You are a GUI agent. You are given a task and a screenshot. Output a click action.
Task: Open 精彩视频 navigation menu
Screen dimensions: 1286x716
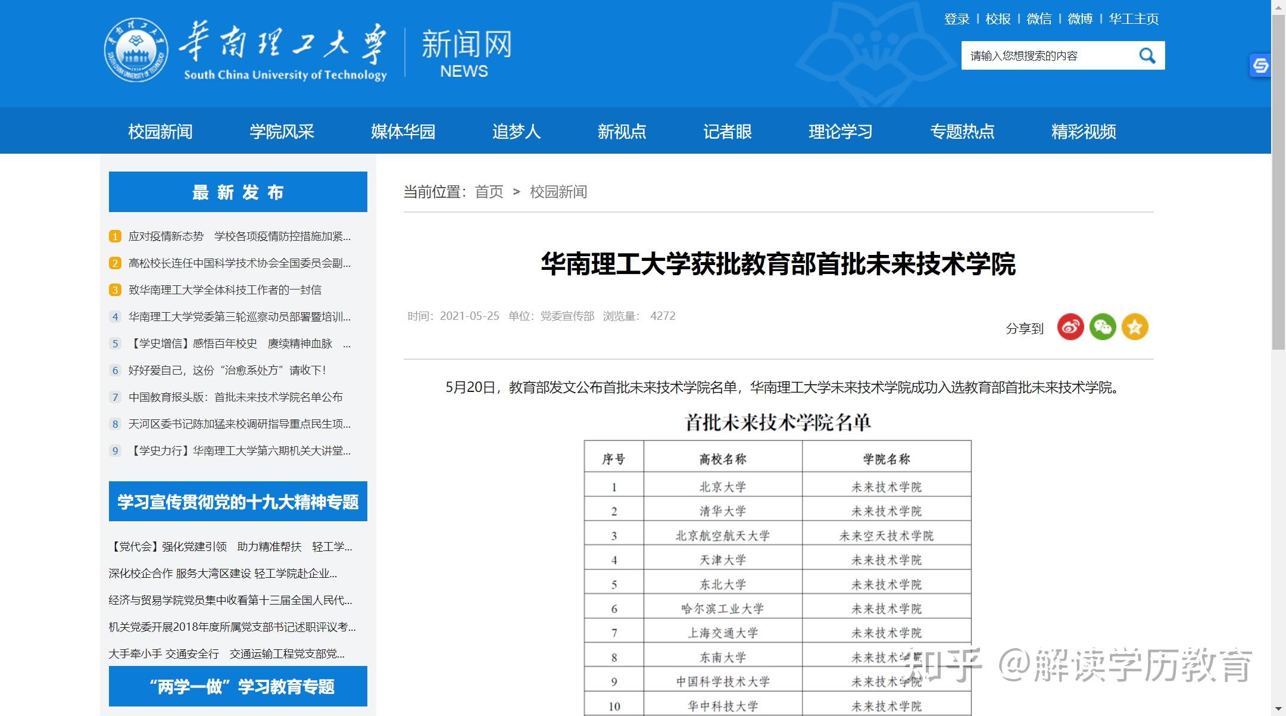click(x=1084, y=131)
